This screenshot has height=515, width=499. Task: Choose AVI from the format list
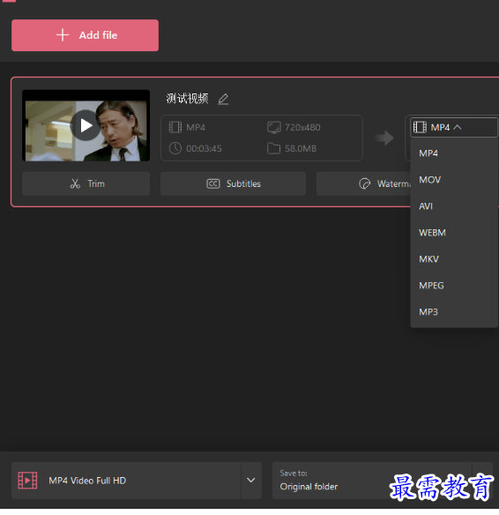click(x=454, y=206)
